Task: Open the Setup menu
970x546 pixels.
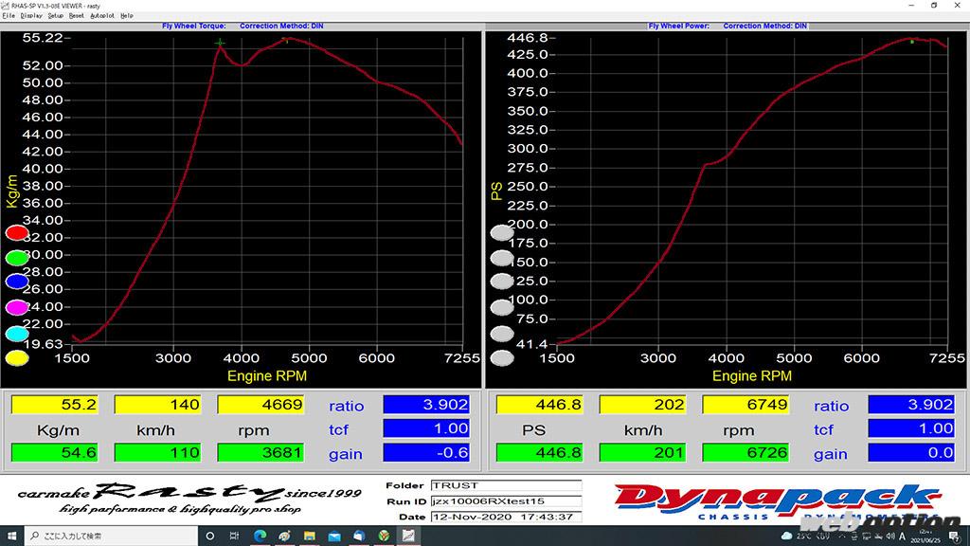Action: coord(56,16)
